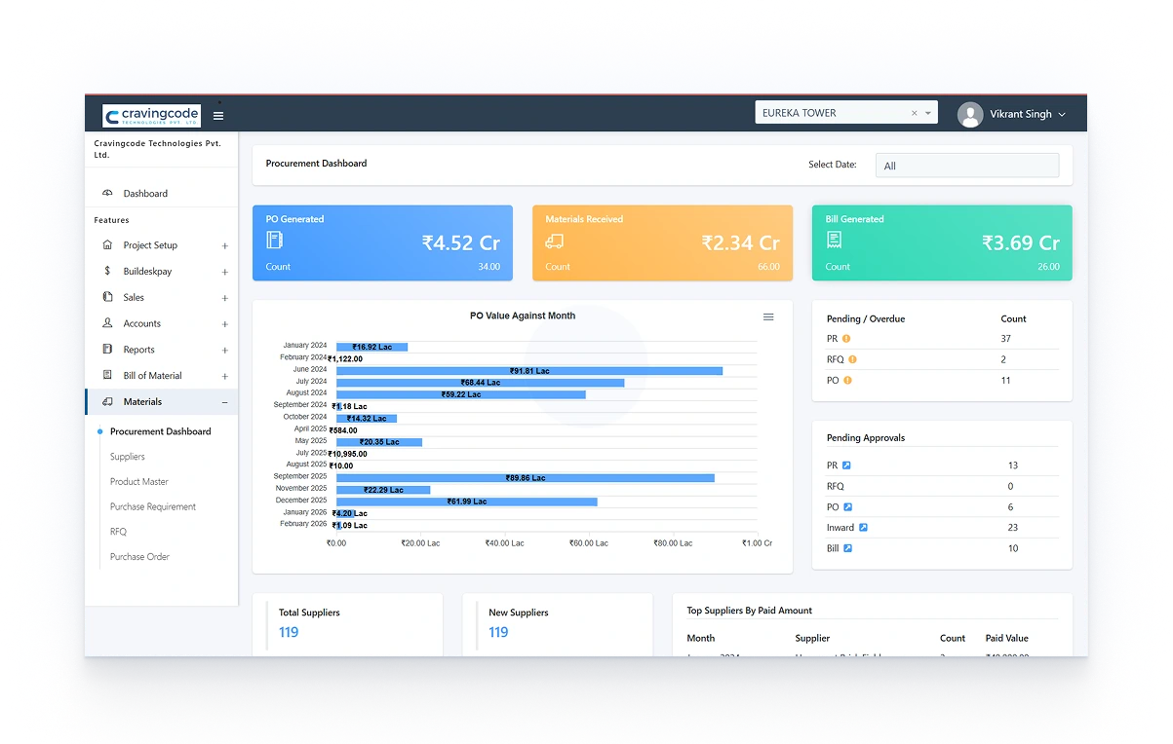This screenshot has width=1173, height=744.
Task: Click the Dashboard label in sidebar
Action: 145,194
